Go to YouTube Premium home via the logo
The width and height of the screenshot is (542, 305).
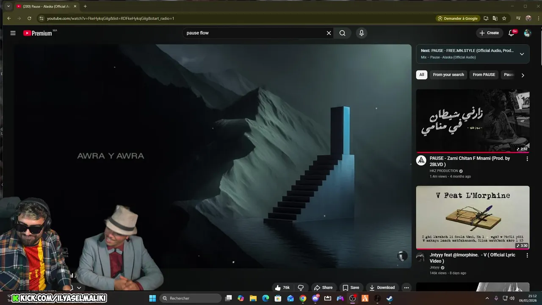coord(38,33)
